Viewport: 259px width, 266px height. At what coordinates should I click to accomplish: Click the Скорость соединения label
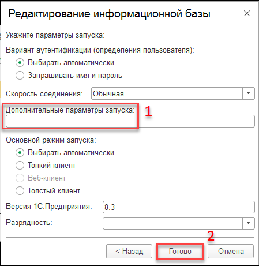[x=44, y=93]
